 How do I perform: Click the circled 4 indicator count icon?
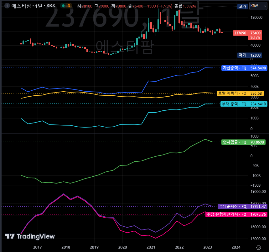(x=7, y=6)
